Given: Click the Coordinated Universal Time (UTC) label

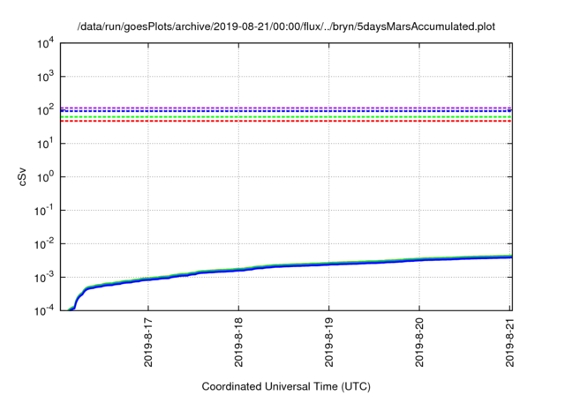Looking at the screenshot, I should pos(286,387).
